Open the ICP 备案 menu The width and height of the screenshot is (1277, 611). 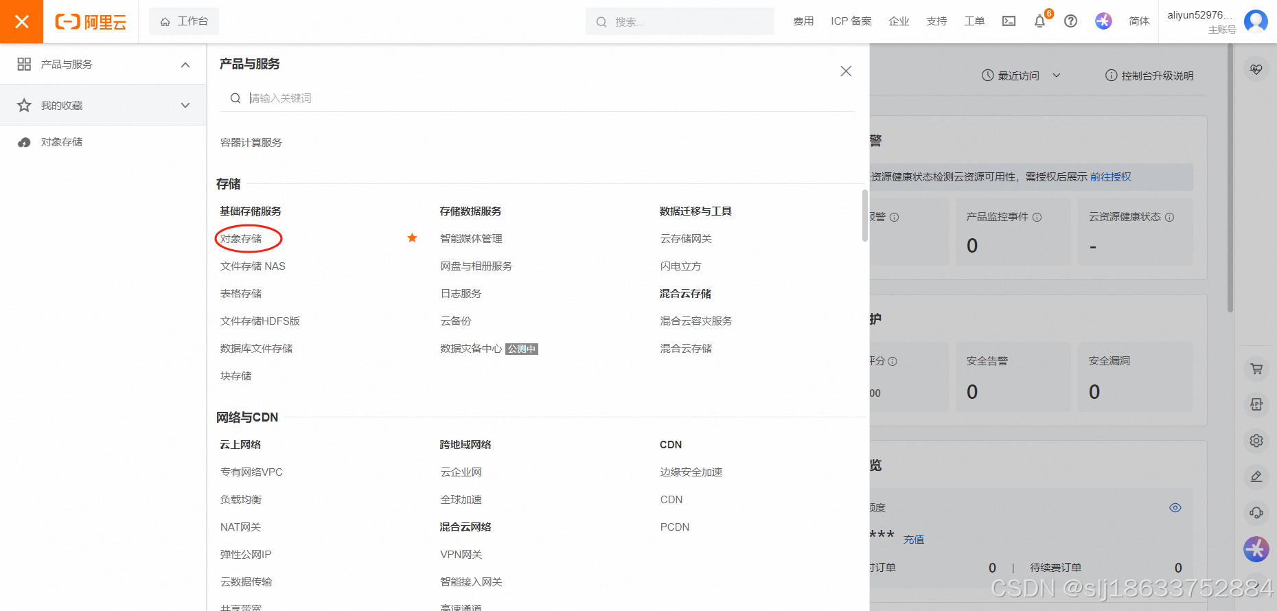click(x=851, y=21)
